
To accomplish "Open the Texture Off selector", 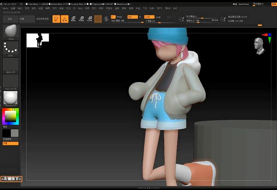I will [10, 82].
